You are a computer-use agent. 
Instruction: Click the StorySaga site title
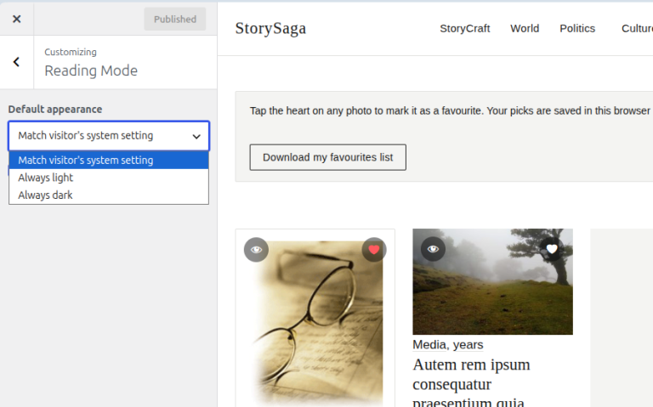point(270,28)
